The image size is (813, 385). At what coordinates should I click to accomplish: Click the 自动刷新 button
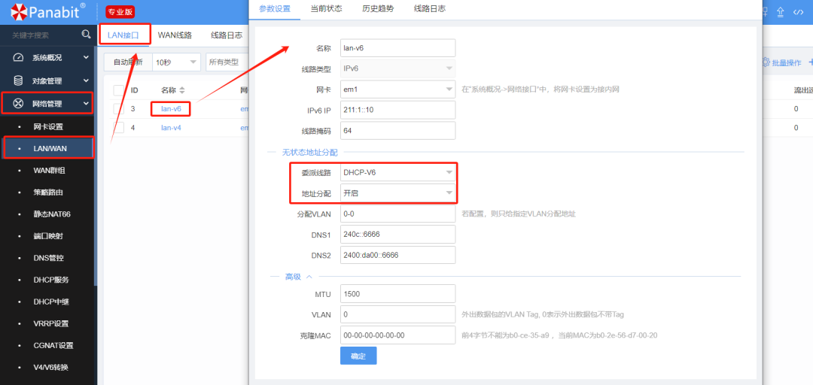pyautogui.click(x=128, y=62)
